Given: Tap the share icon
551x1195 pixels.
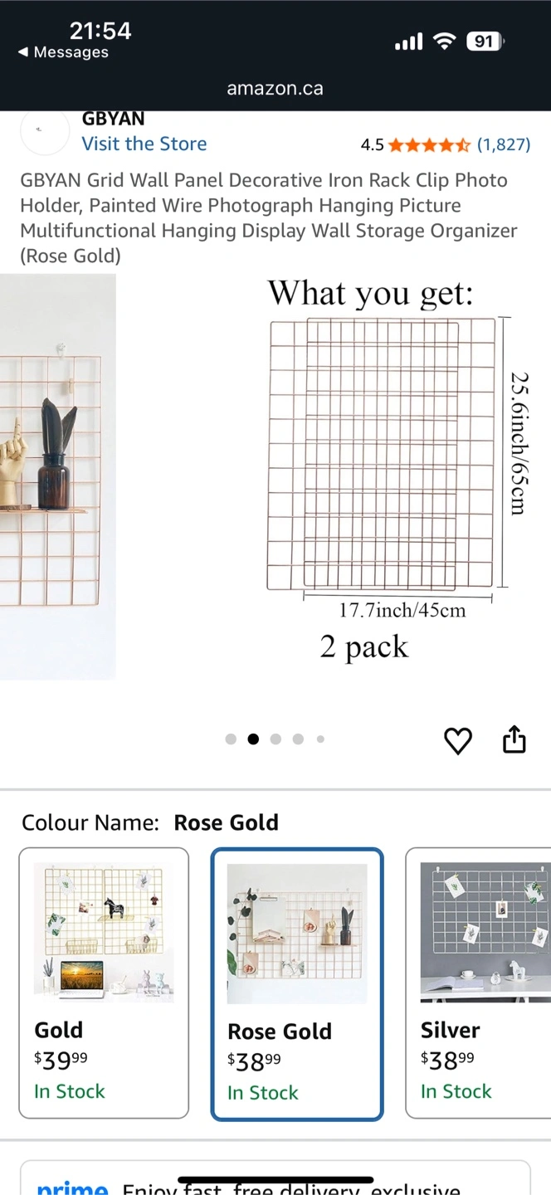Looking at the screenshot, I should pos(514,739).
